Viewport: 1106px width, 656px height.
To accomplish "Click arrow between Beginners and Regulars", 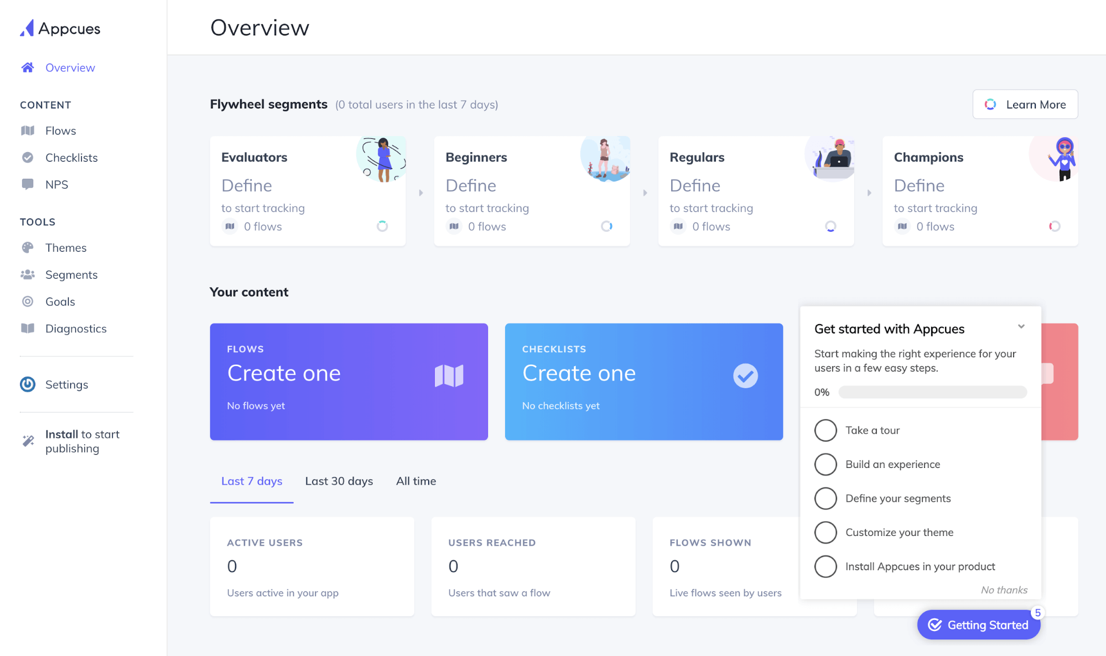I will click(x=645, y=193).
